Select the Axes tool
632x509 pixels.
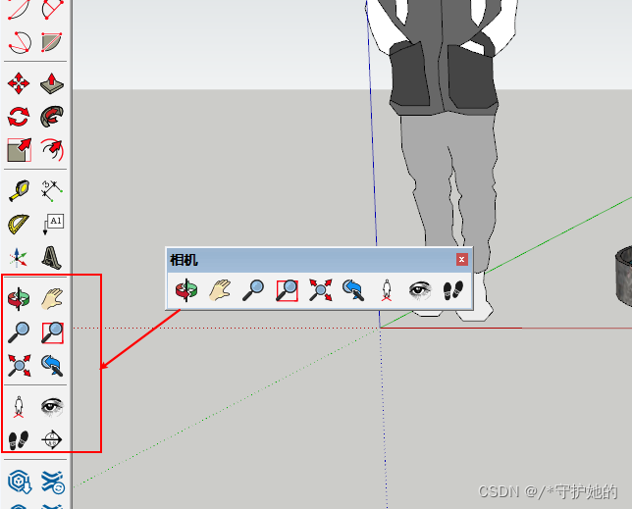click(x=19, y=257)
